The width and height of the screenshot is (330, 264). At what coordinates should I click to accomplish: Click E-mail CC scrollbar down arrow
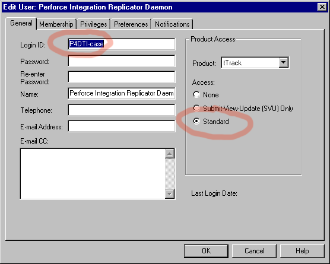[x=170, y=194]
